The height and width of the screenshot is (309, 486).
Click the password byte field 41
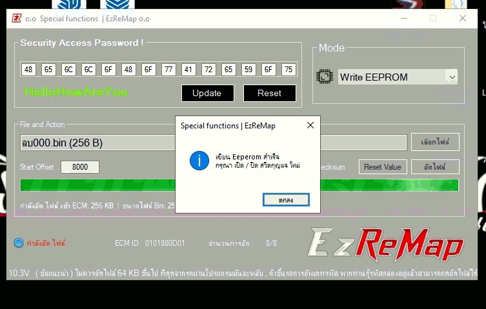point(188,70)
